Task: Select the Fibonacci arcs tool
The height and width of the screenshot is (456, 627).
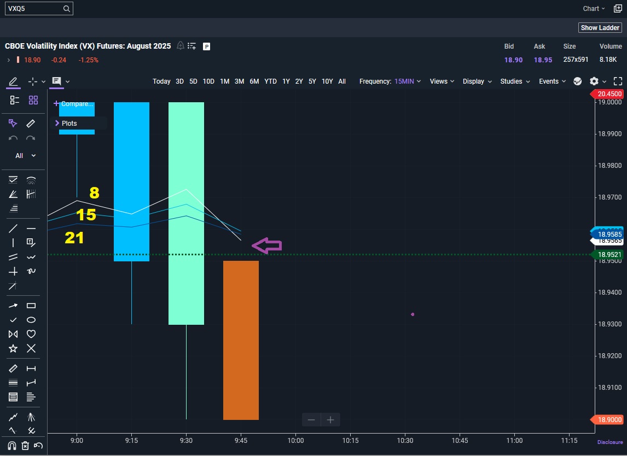Action: point(31,180)
